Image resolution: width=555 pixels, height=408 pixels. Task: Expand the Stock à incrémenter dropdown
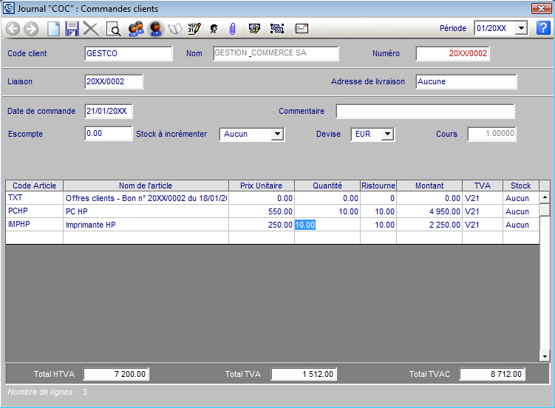coord(277,135)
